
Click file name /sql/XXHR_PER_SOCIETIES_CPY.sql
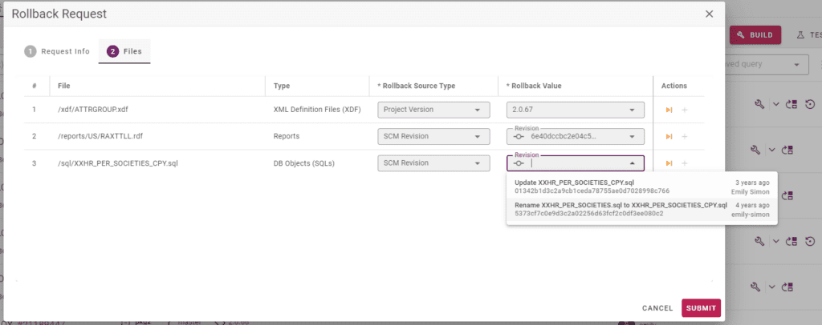point(118,163)
